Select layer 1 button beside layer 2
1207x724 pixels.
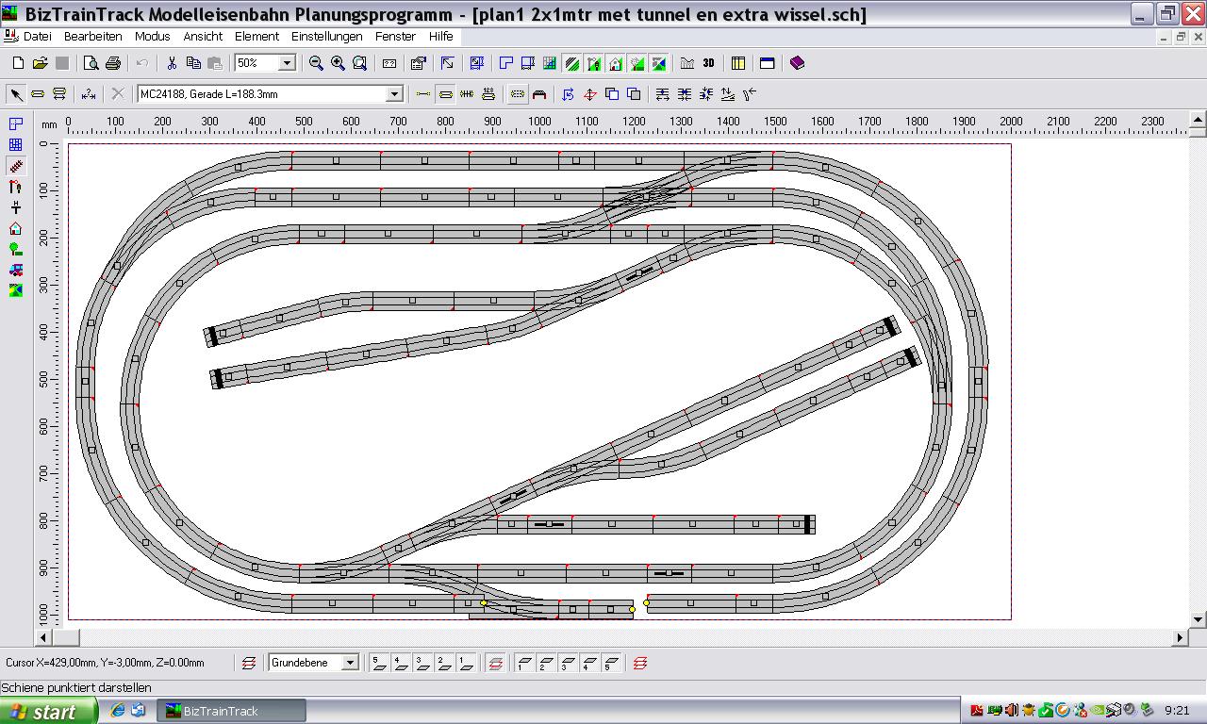[x=466, y=663]
